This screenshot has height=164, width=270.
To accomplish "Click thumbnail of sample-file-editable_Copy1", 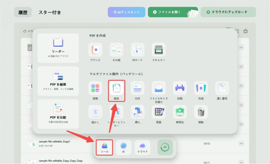I will coord(32,143).
